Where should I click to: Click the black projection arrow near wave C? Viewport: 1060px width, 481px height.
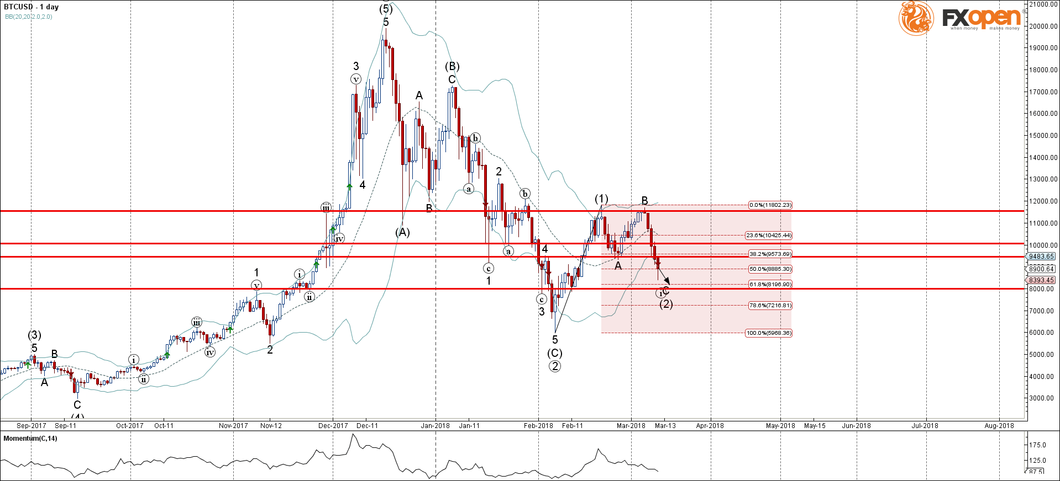click(x=664, y=275)
